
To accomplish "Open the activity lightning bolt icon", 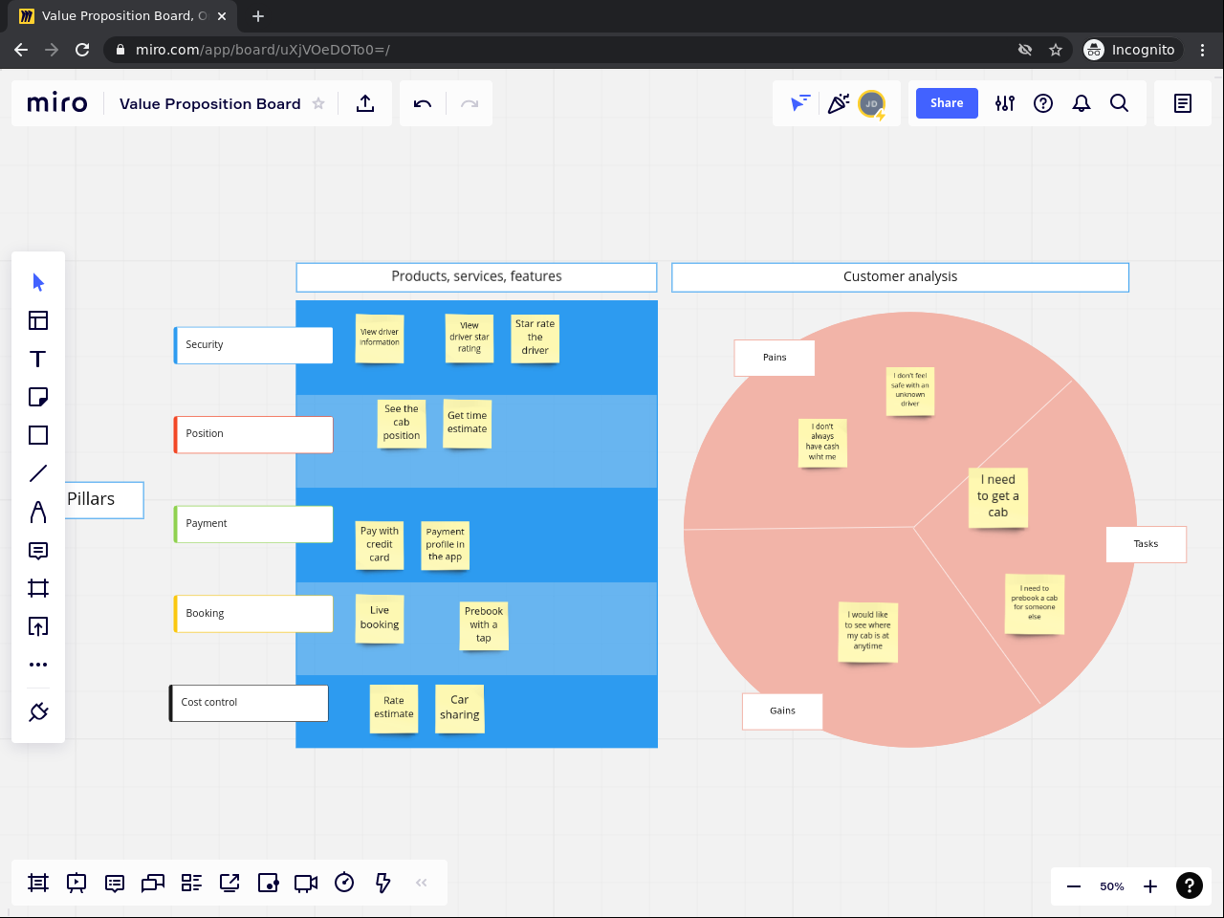I will pyautogui.click(x=382, y=883).
